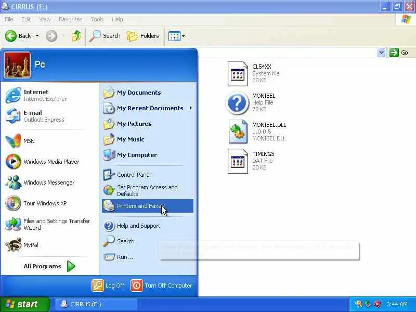Go Up one folder level
416x312 pixels.
pyautogui.click(x=76, y=36)
